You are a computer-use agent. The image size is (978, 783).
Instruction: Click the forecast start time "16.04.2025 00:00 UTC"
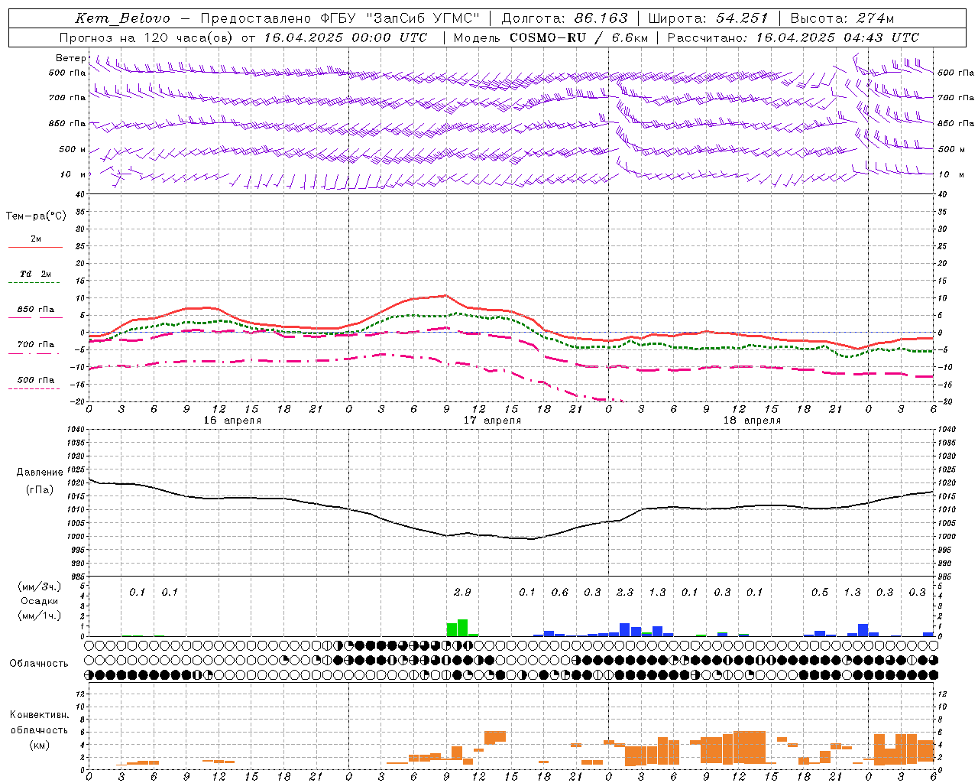tap(345, 37)
